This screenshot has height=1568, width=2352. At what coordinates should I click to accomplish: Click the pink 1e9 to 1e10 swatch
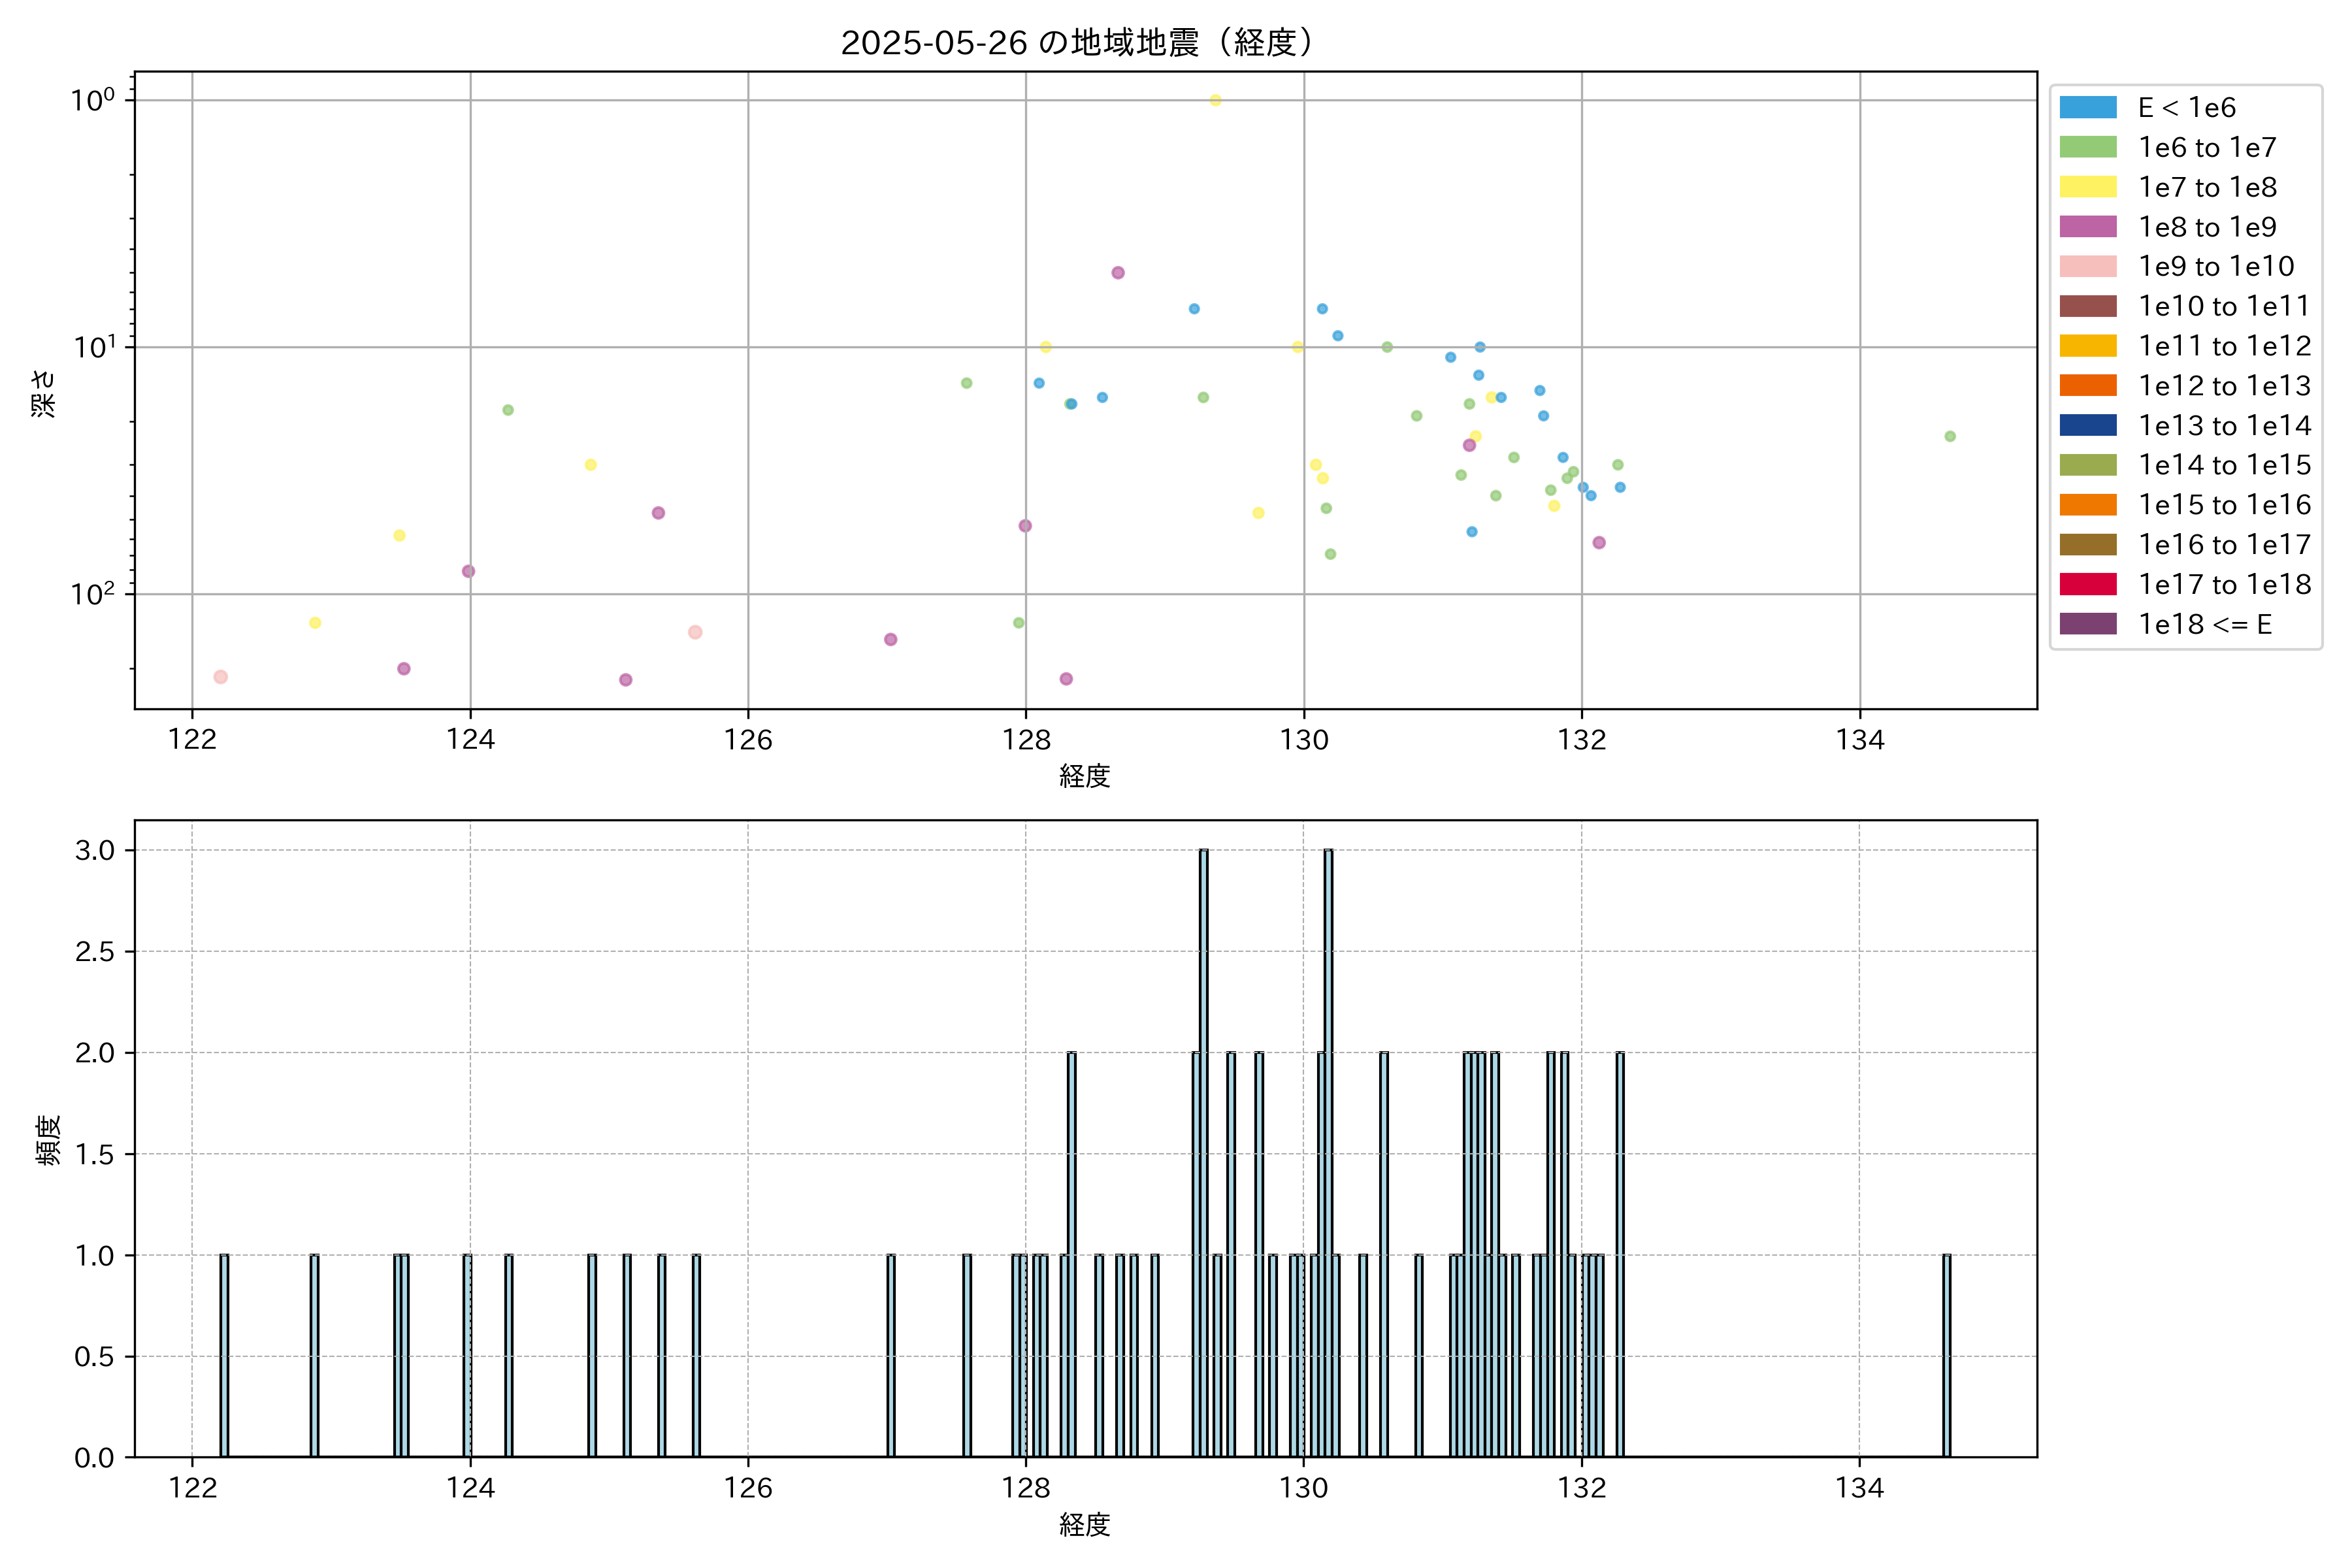pos(2088,266)
